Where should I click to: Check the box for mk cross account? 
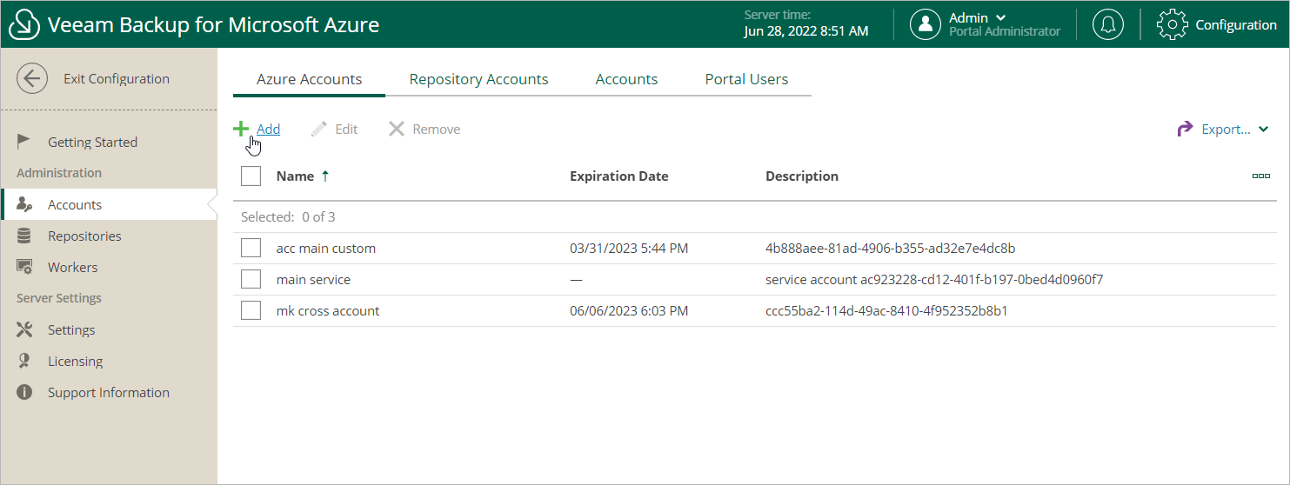[x=251, y=311]
